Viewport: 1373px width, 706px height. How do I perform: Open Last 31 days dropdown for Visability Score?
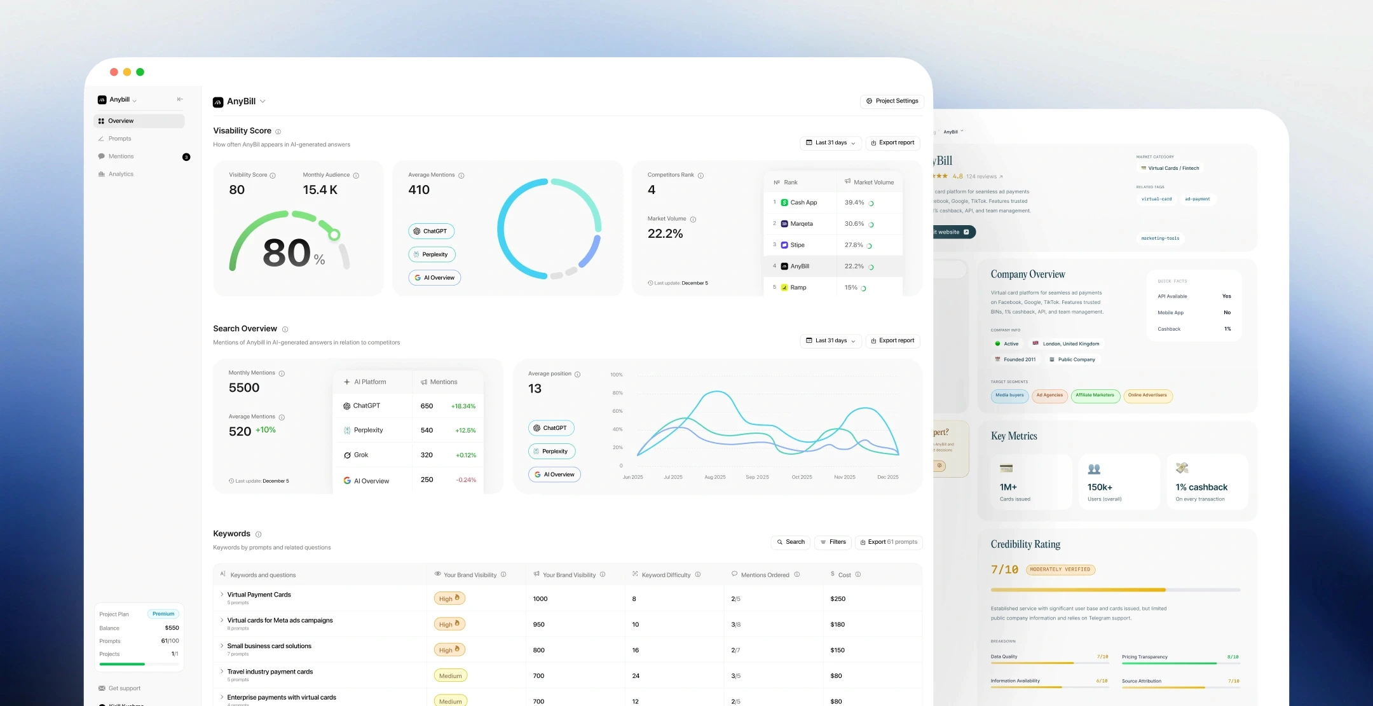pyautogui.click(x=830, y=143)
